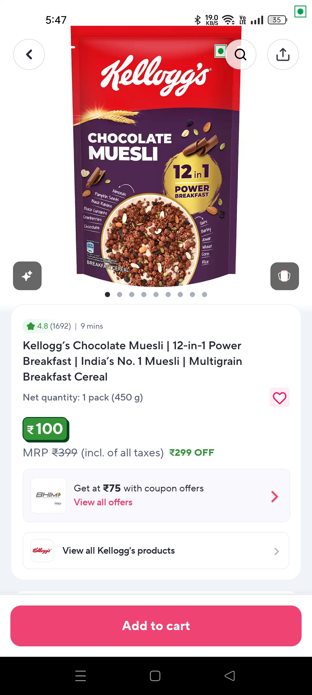
Task: Tap the battery indicator in status bar
Action: click(276, 20)
